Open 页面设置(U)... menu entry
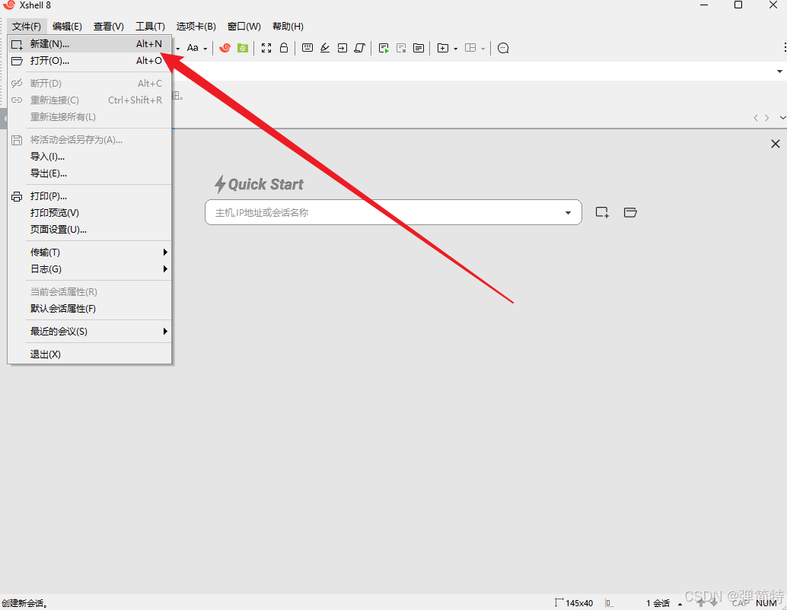This screenshot has width=787, height=610. [89, 229]
